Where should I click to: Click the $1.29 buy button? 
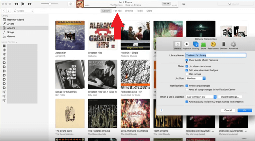[x=166, y=3]
